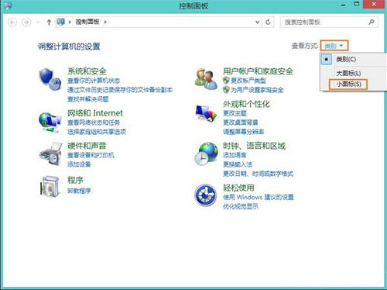Open the Ease of Access icon
This screenshot has width=387, height=290.
click(x=205, y=195)
